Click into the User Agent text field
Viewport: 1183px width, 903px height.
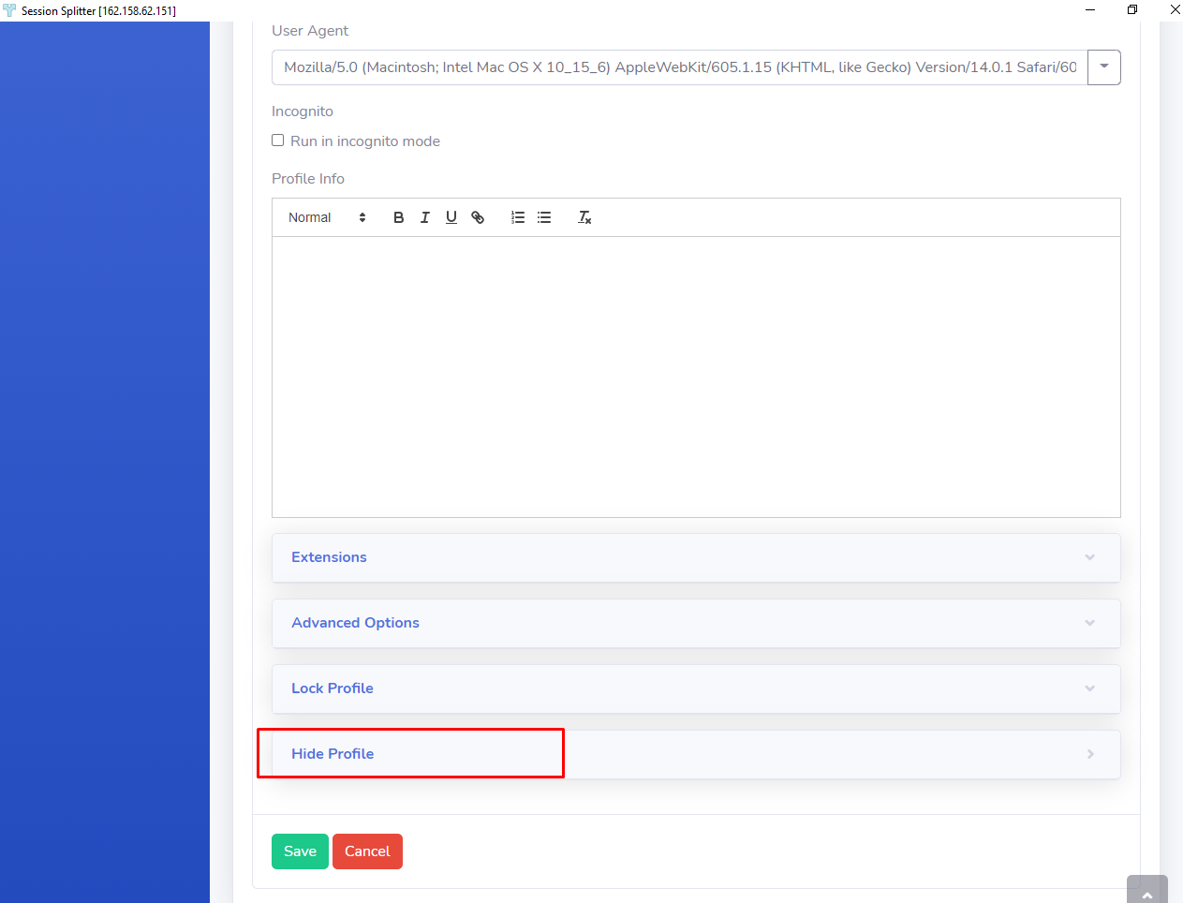680,67
